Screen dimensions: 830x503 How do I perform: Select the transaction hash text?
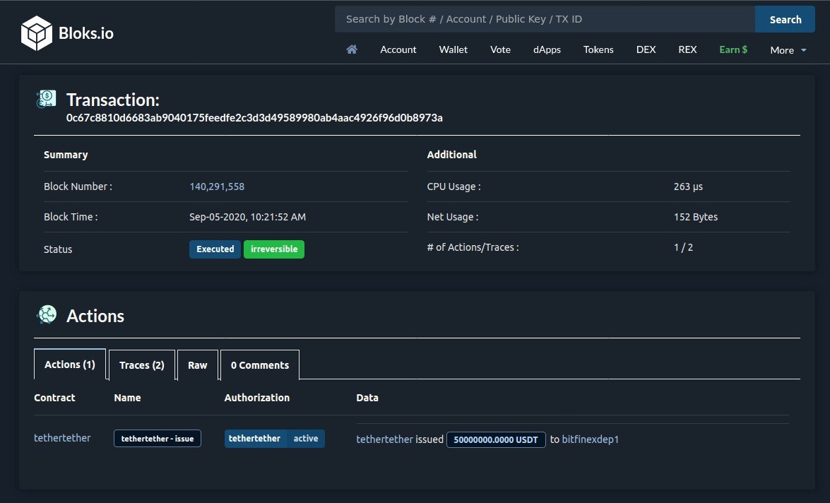pyautogui.click(x=254, y=117)
